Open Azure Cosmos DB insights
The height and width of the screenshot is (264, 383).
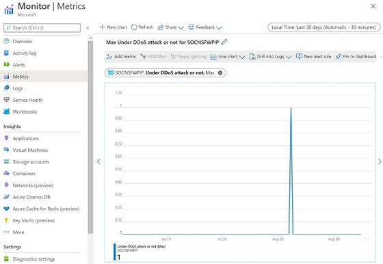[x=31, y=197]
